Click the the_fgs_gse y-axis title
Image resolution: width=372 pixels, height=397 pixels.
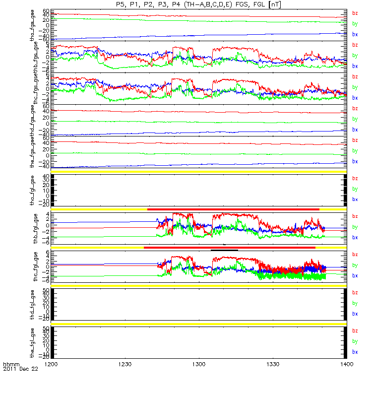(32, 152)
